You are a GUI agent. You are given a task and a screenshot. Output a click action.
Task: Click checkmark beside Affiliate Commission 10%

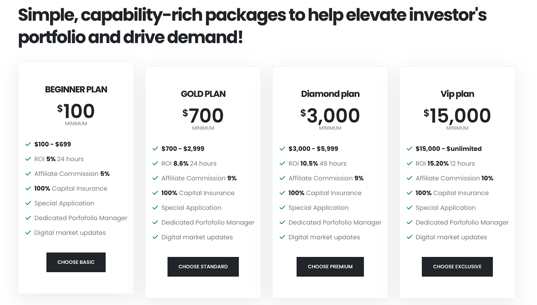[409, 178]
